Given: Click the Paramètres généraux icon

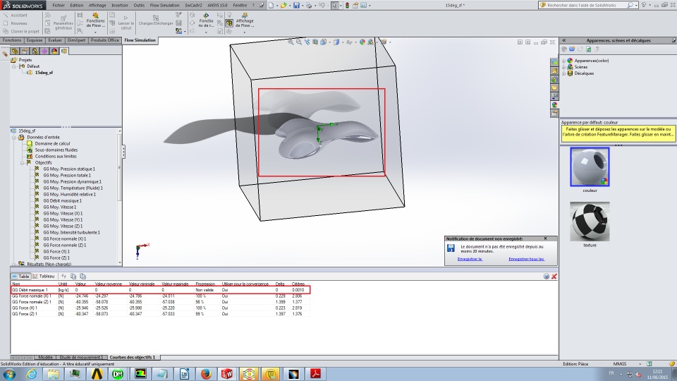Looking at the screenshot, I should coord(63,23).
